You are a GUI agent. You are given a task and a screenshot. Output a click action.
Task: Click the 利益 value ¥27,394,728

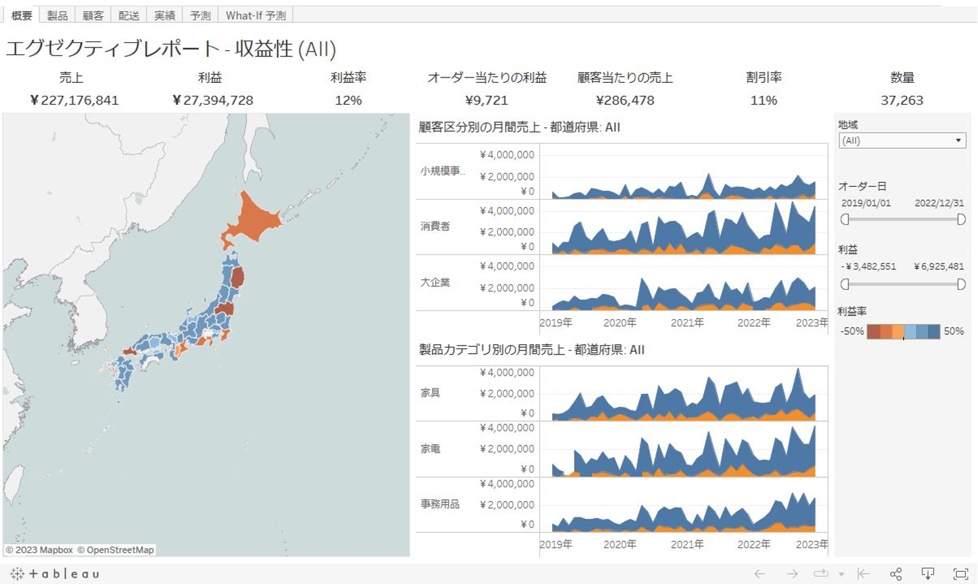click(213, 101)
